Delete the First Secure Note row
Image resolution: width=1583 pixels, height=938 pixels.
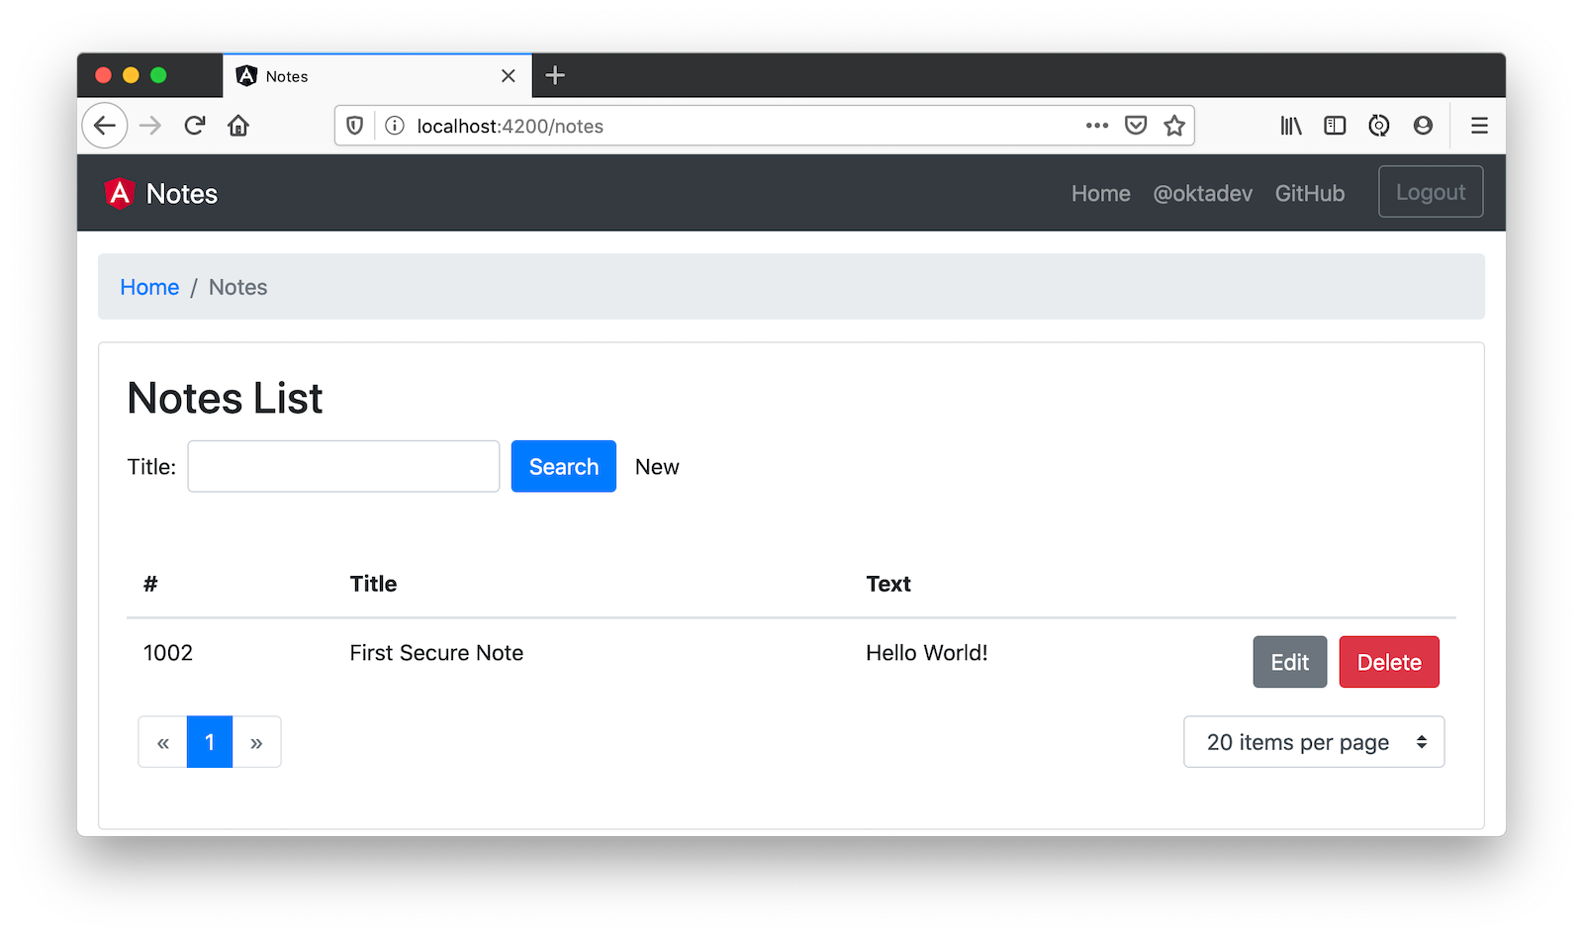1388,662
